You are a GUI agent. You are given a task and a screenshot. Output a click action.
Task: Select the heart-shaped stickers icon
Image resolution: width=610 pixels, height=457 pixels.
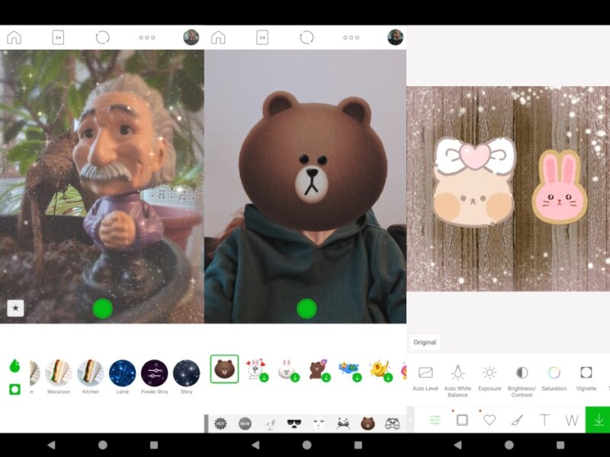(490, 420)
